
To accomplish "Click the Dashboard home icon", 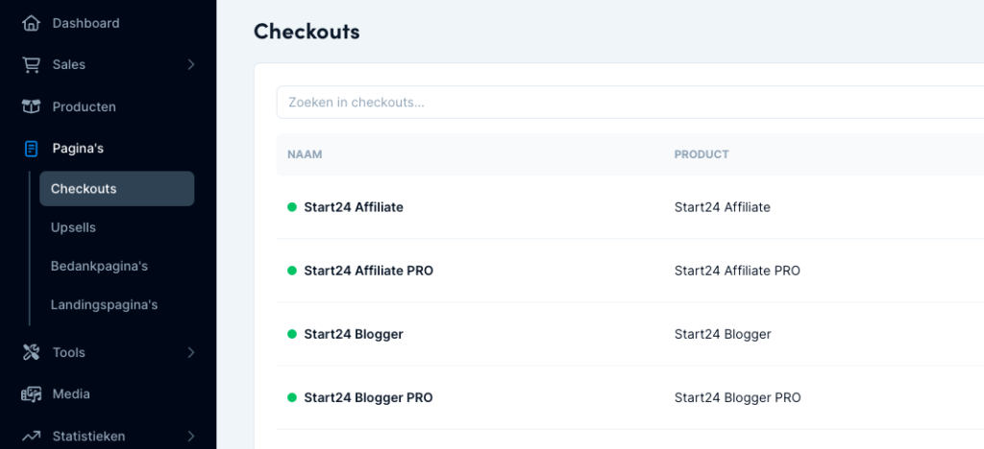I will tap(32, 23).
